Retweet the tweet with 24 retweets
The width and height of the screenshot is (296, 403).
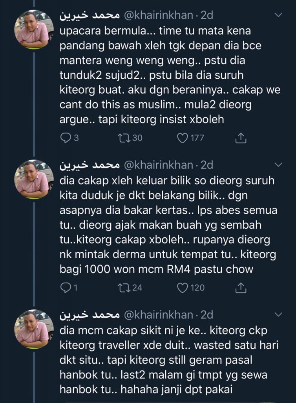(x=124, y=288)
